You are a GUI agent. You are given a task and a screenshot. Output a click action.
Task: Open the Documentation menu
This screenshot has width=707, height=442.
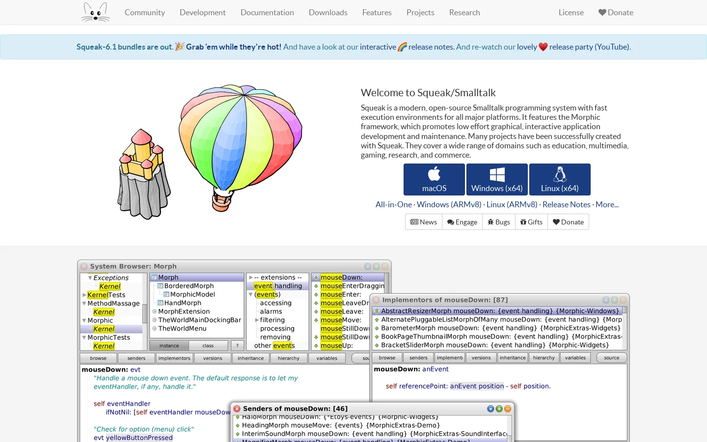click(267, 12)
